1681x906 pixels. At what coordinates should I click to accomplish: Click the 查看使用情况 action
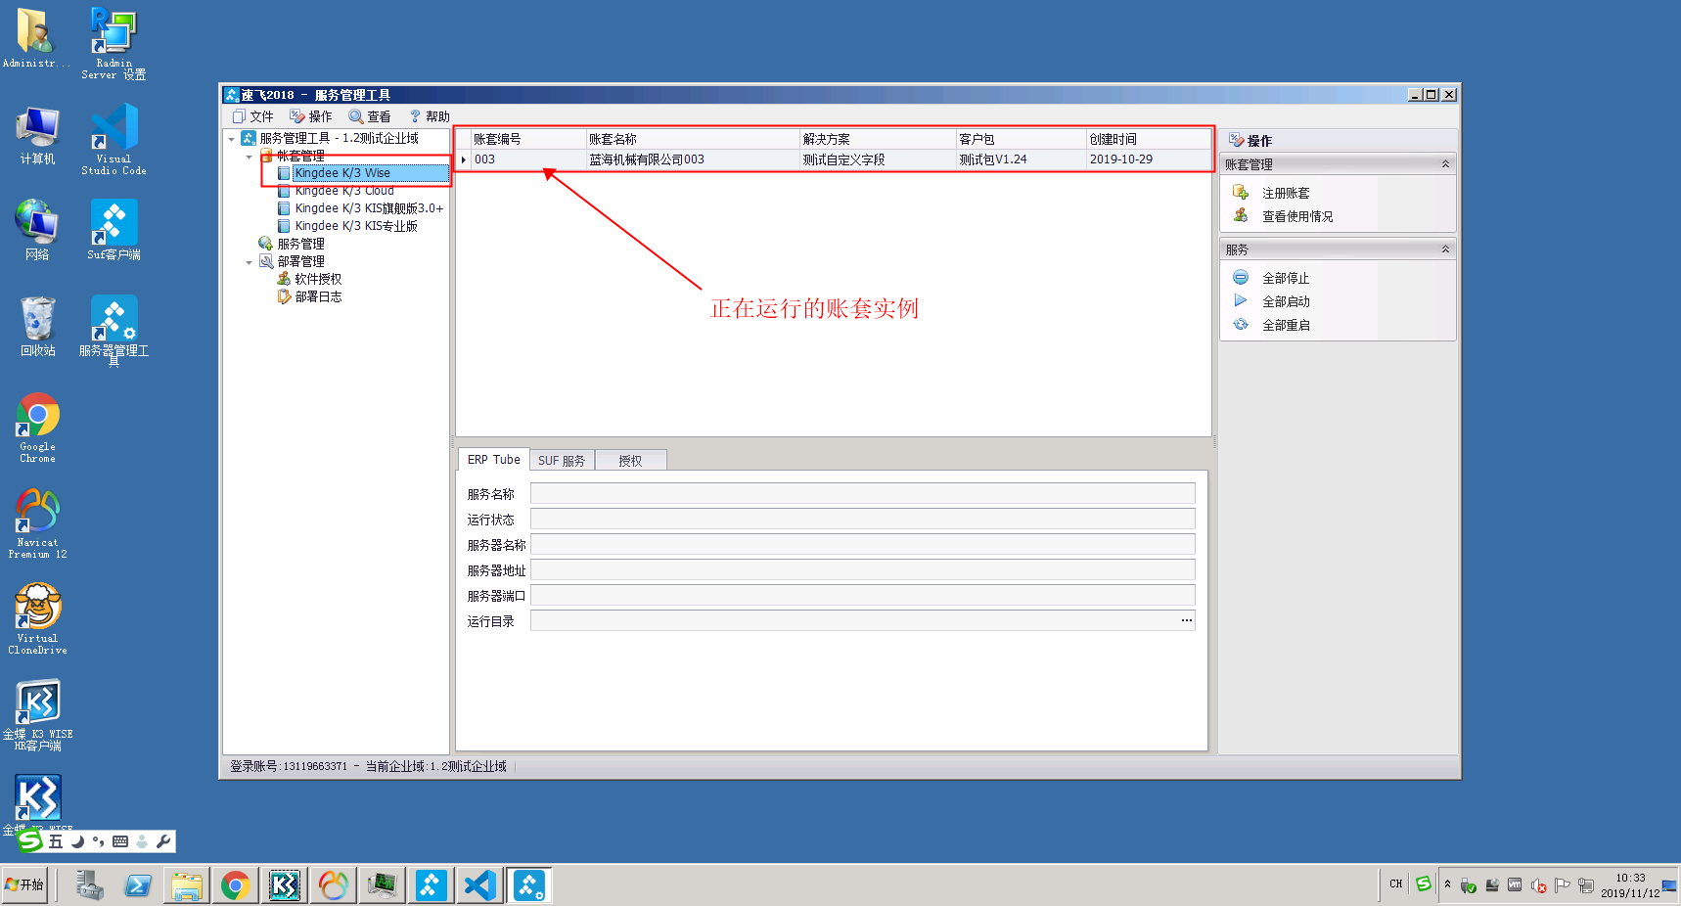[1297, 216]
